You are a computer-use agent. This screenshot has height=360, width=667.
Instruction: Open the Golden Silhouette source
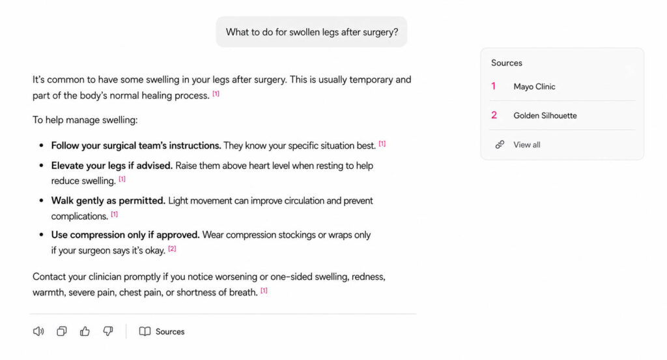pos(545,115)
